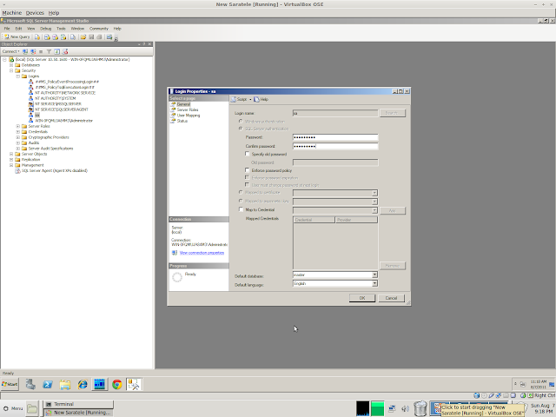Expand the Databases tree node
Viewport: 556px width, 417px height.
(11, 65)
